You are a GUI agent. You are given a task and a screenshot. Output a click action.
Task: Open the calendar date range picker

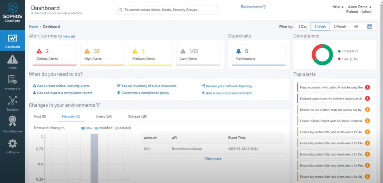point(370,26)
